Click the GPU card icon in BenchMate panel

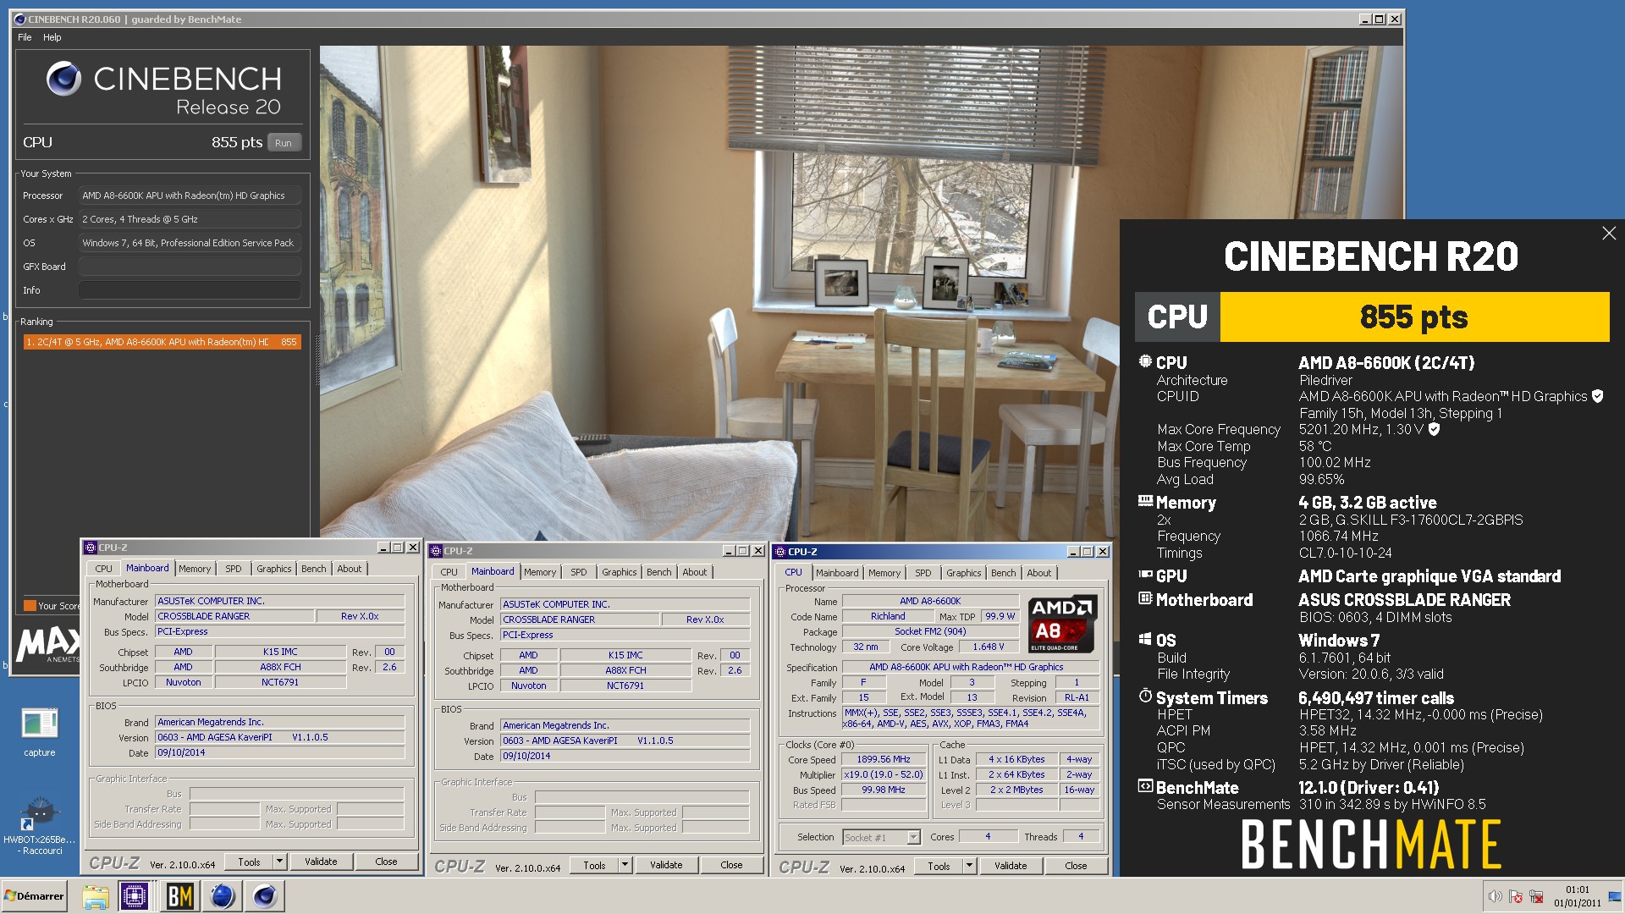click(1145, 575)
